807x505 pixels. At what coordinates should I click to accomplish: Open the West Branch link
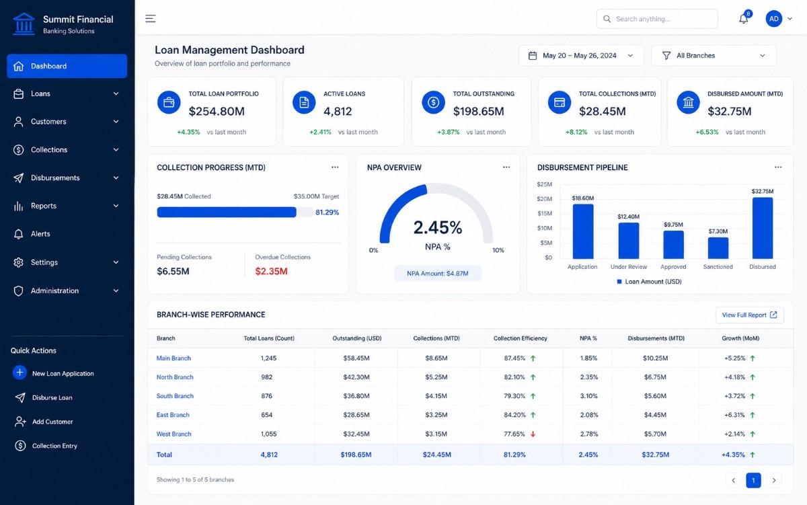point(174,434)
